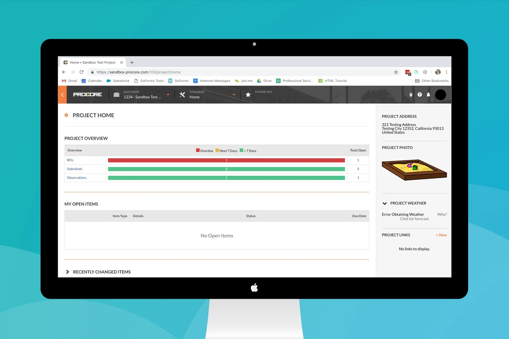
Task: Open the orange collapse arrow on the left edge
Action: pos(62,94)
